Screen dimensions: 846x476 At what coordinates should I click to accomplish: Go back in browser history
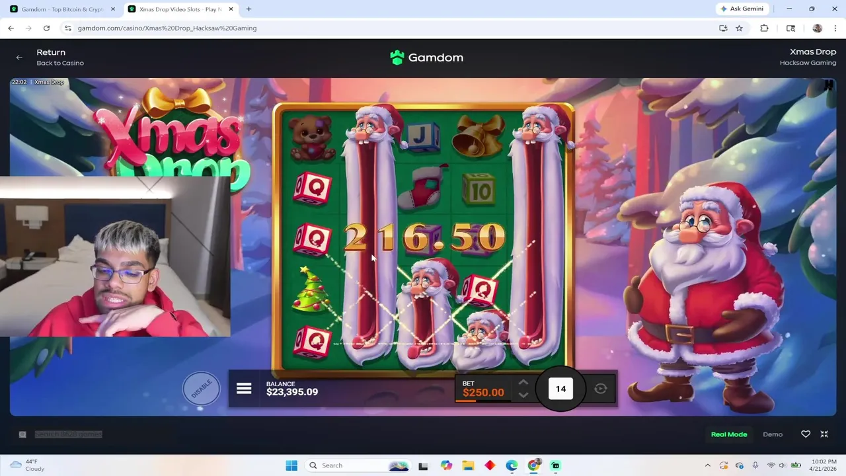tap(11, 28)
